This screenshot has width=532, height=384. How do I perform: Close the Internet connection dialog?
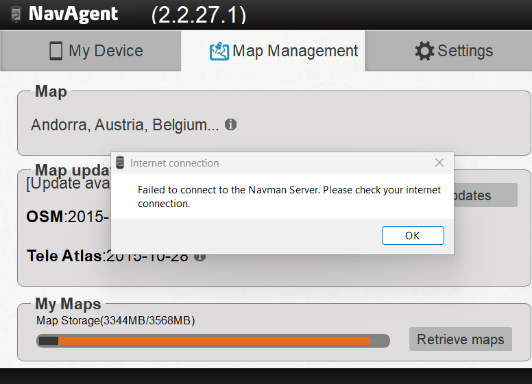pos(439,163)
